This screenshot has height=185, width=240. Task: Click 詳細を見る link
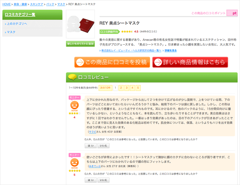171,51
